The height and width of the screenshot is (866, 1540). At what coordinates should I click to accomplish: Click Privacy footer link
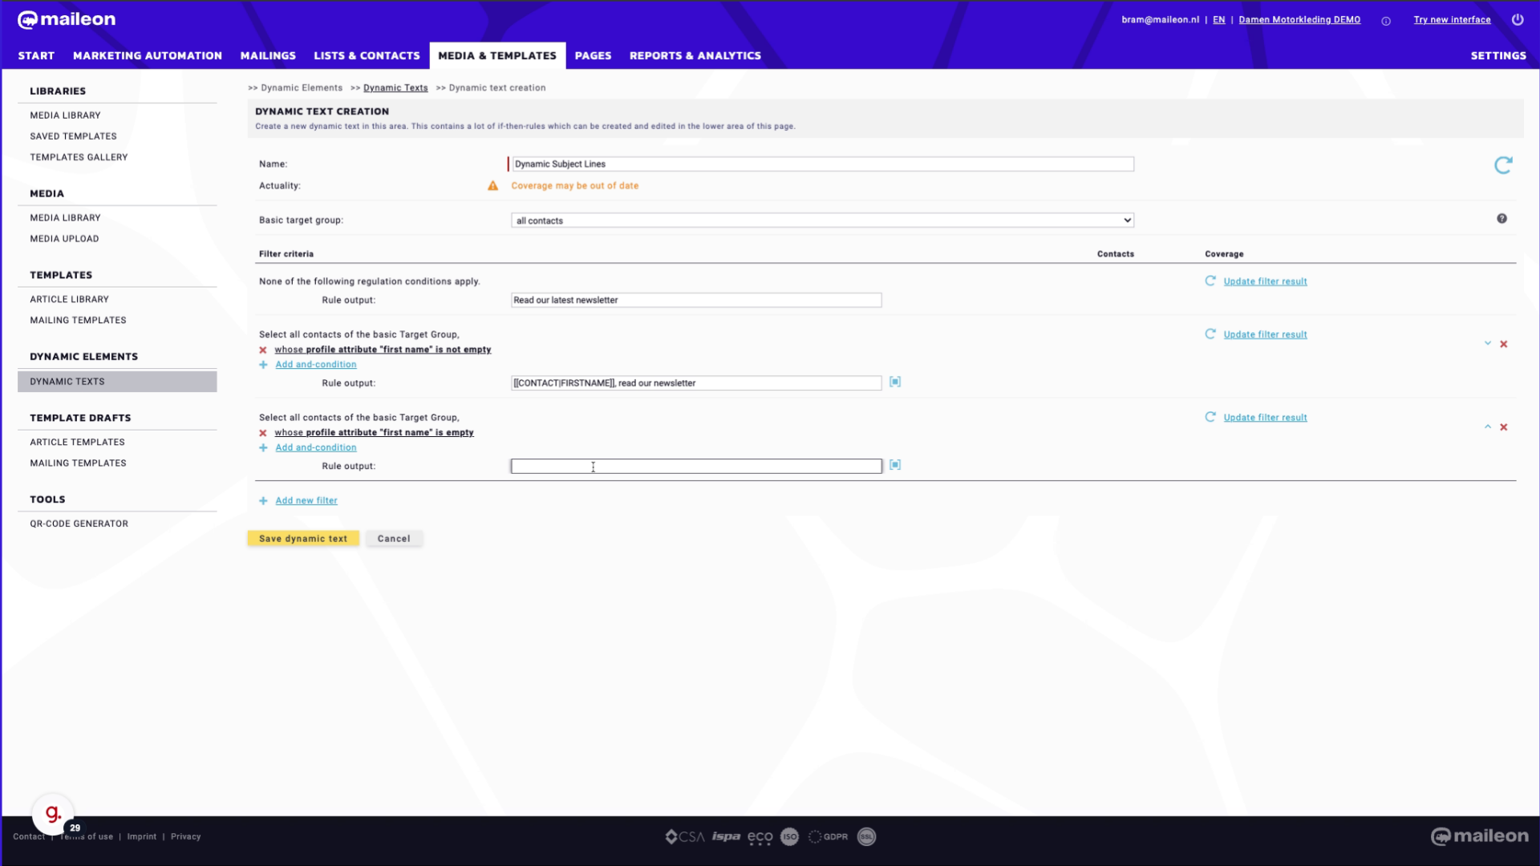coord(185,836)
